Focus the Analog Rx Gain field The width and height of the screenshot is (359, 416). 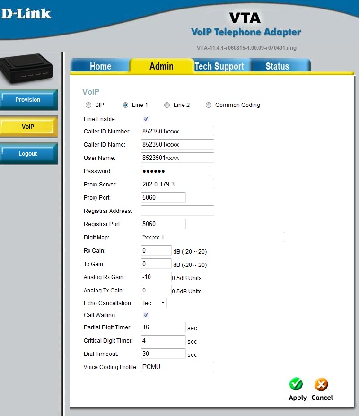coord(156,277)
